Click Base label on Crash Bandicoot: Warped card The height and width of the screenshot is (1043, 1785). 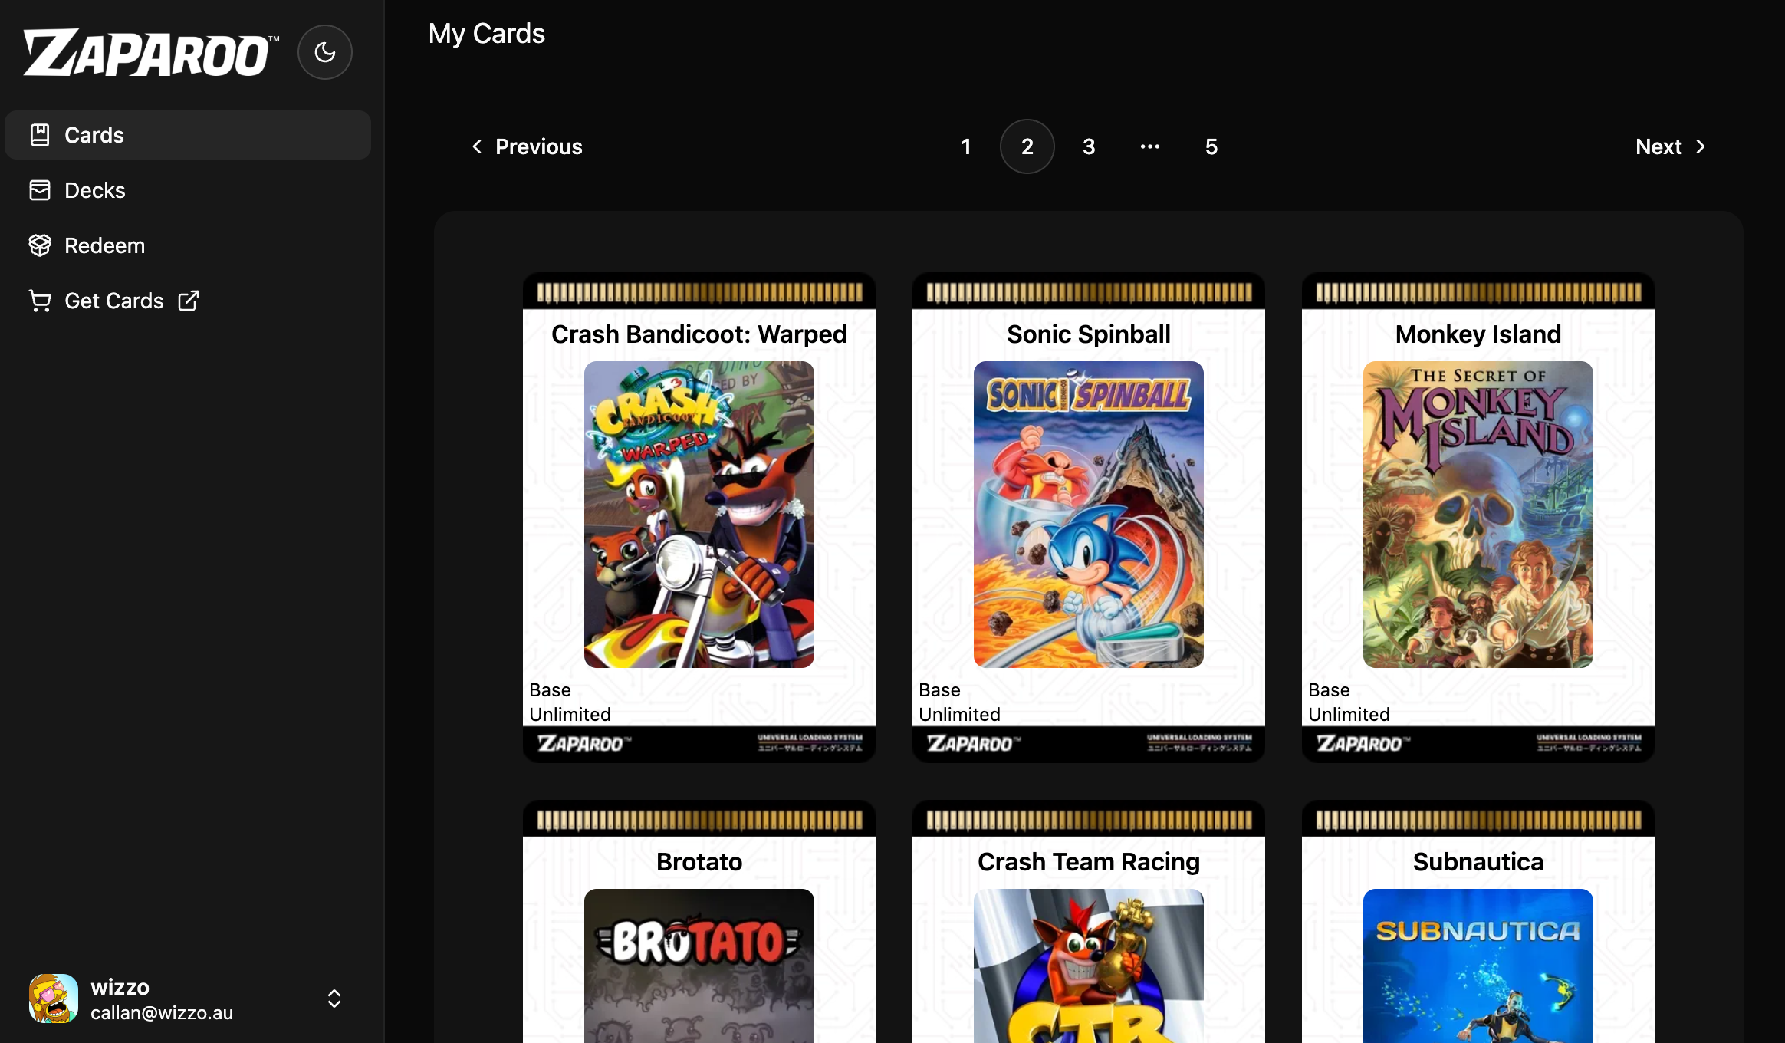coord(550,690)
